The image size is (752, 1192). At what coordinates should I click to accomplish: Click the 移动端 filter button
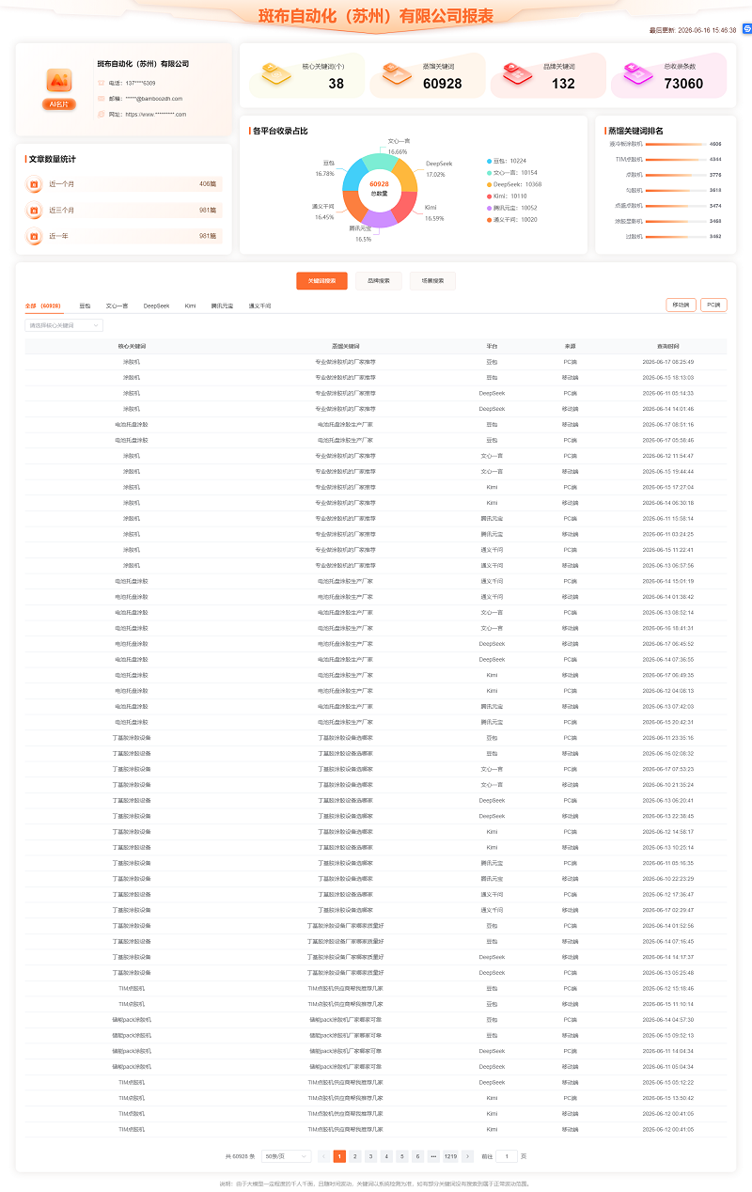tap(681, 305)
